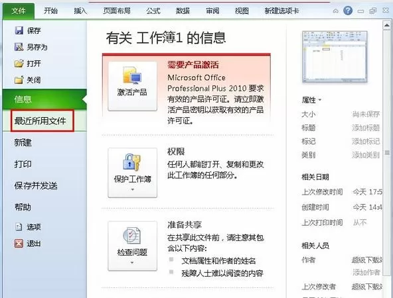
Task: Click the 相关日期 section heading
Action: click(x=315, y=177)
